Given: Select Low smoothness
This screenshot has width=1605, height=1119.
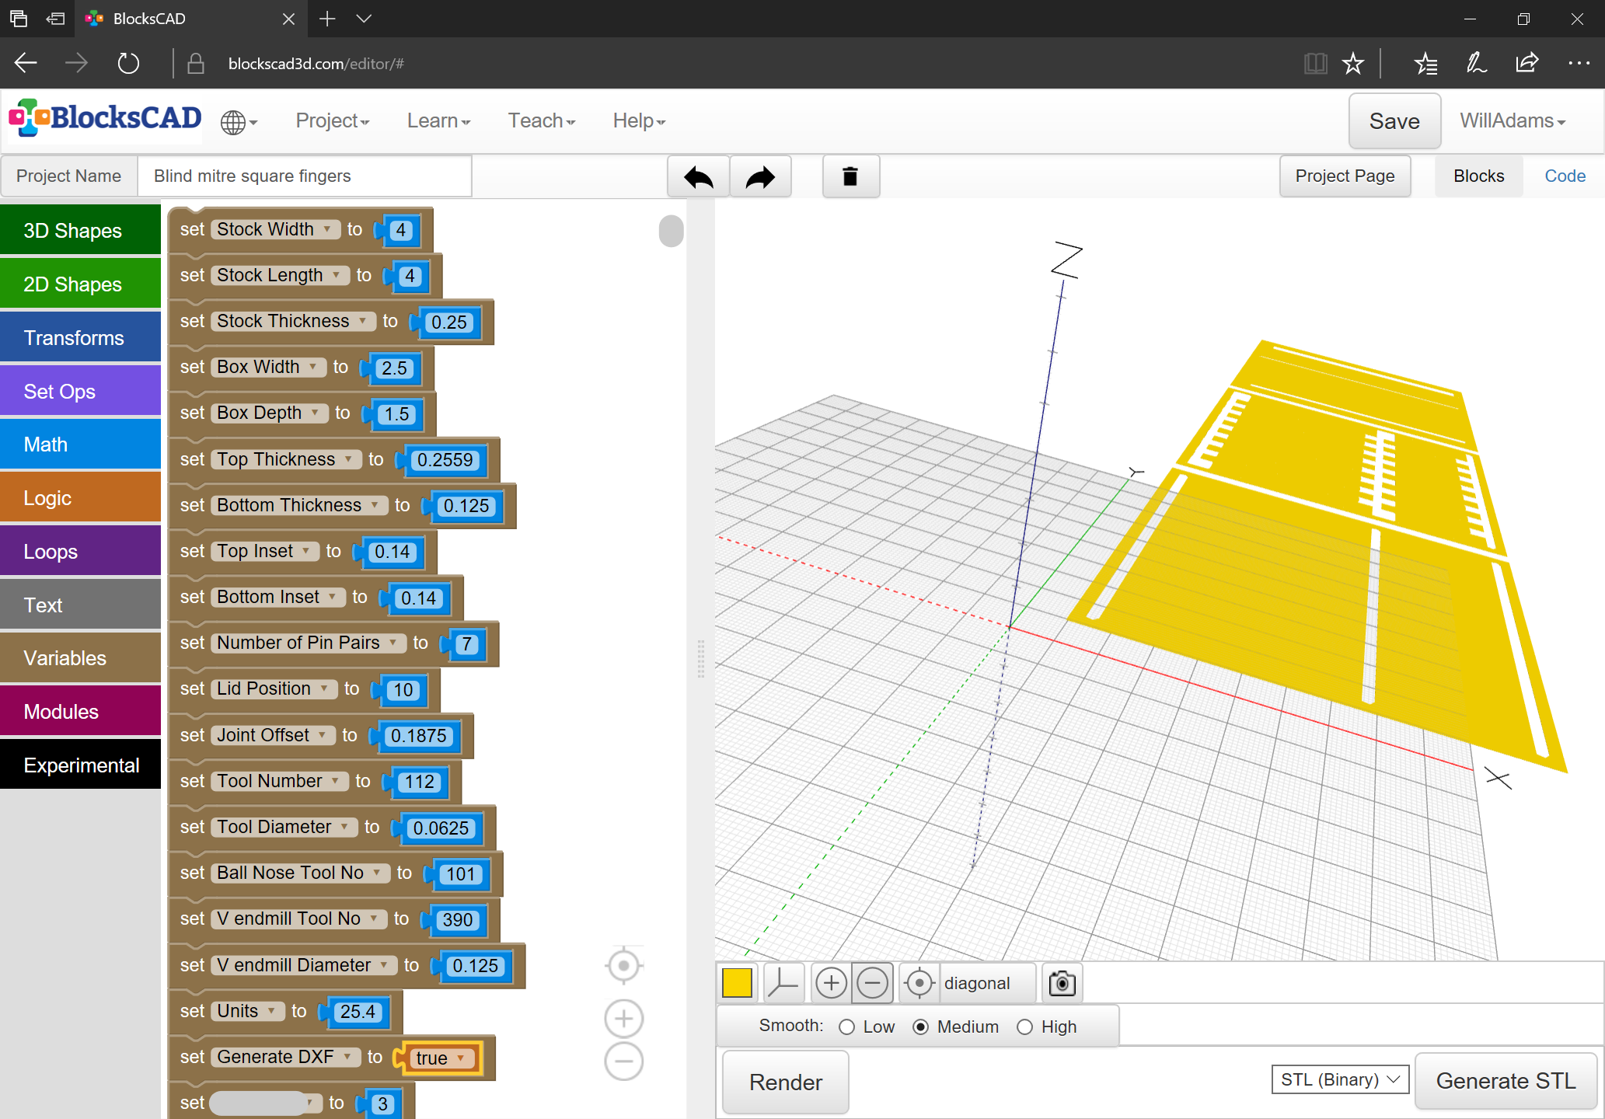Looking at the screenshot, I should [x=847, y=1027].
